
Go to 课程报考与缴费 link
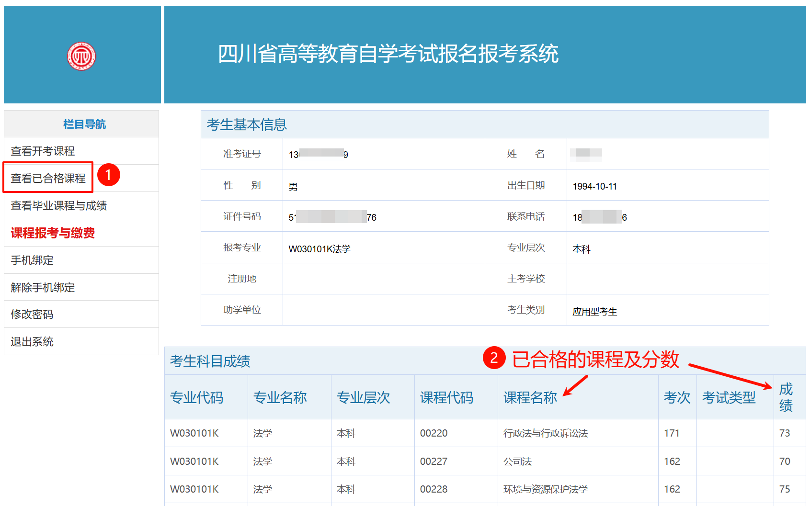tap(53, 233)
